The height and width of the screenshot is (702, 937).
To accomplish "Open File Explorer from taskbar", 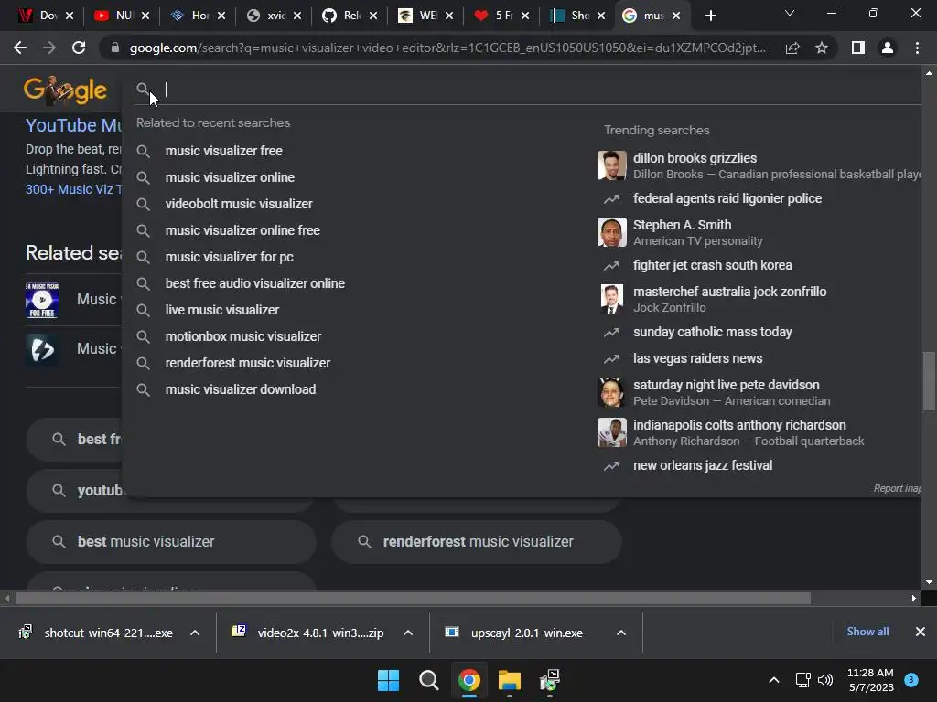I will pyautogui.click(x=510, y=680).
